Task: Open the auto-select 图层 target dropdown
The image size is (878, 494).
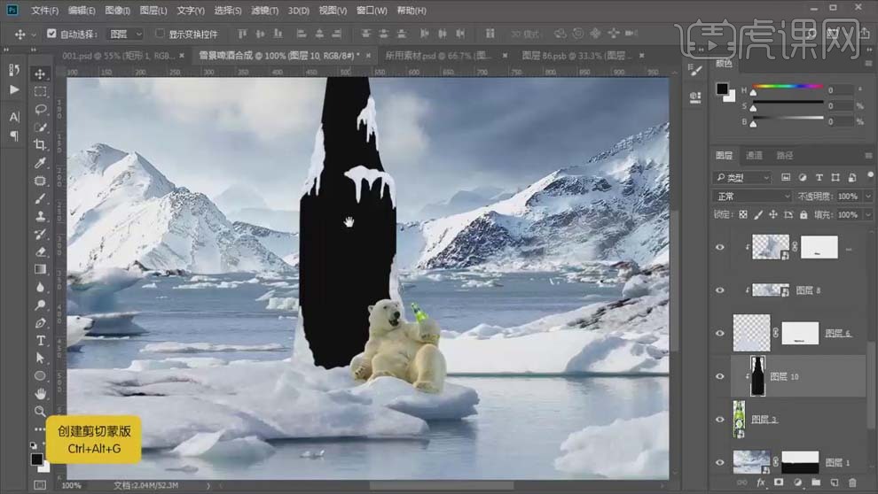Action: pyautogui.click(x=124, y=34)
